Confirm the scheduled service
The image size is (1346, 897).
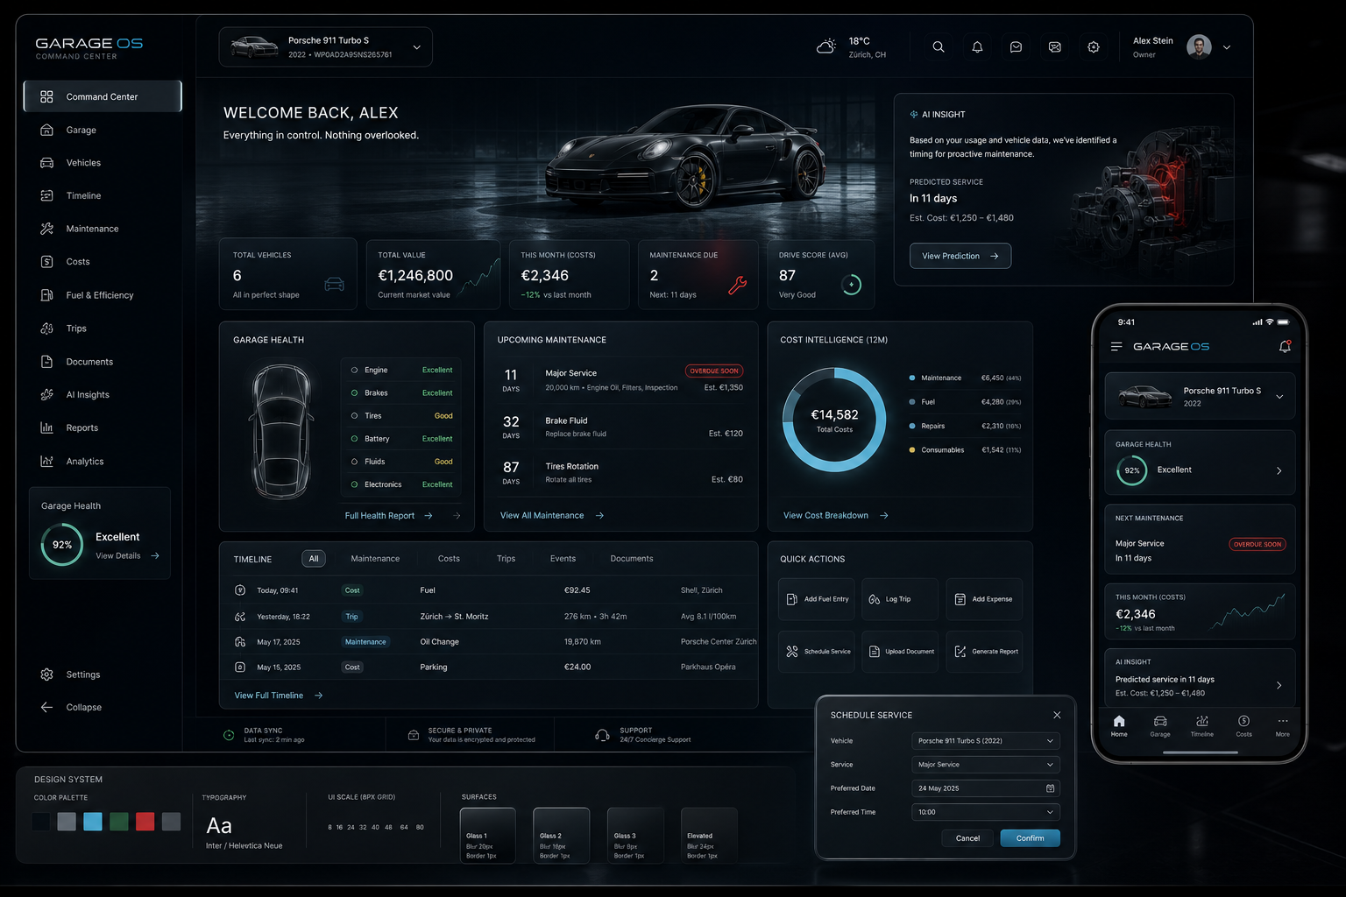click(x=1031, y=838)
